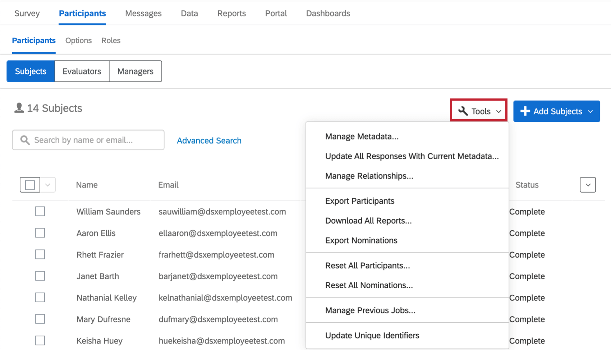
Task: Click Reset All Nominations in the menu
Action: (x=369, y=285)
